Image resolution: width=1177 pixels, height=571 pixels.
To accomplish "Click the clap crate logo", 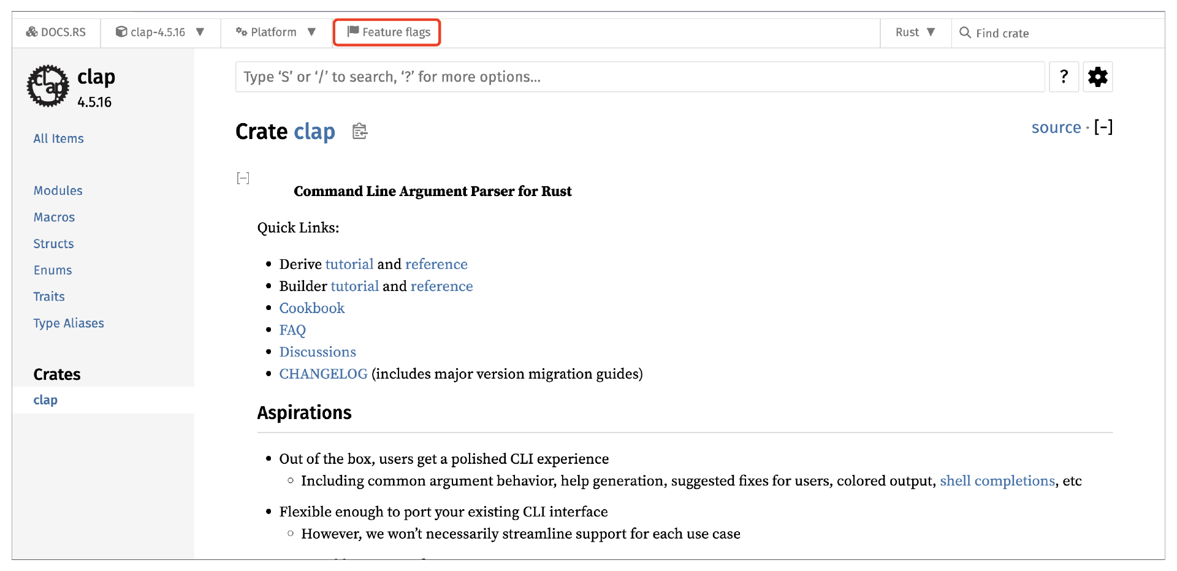I will [x=48, y=86].
